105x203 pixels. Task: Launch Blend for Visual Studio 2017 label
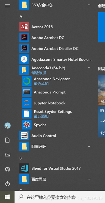click(x=56, y=168)
